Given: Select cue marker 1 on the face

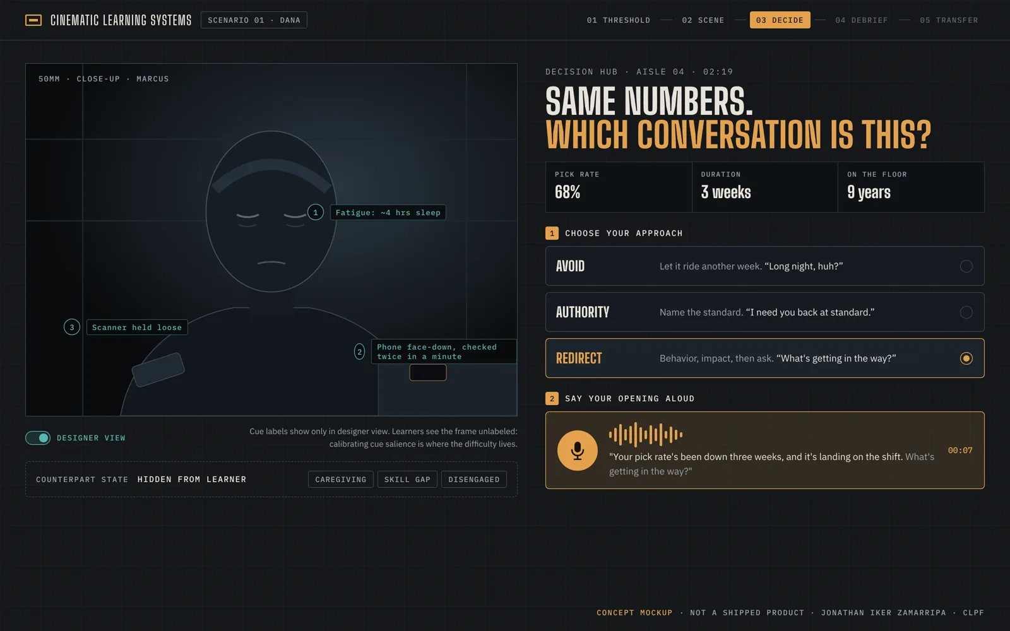Looking at the screenshot, I should (316, 213).
